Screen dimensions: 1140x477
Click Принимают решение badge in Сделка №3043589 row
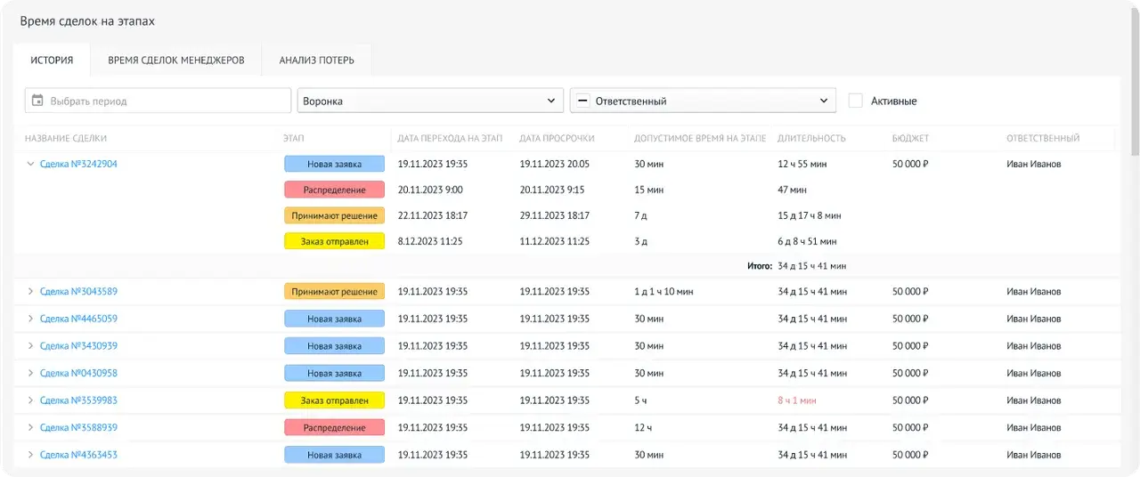tap(334, 291)
